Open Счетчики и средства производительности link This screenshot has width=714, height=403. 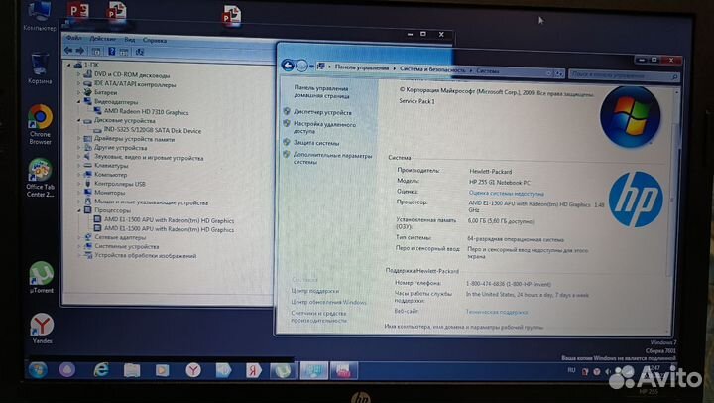318,317
